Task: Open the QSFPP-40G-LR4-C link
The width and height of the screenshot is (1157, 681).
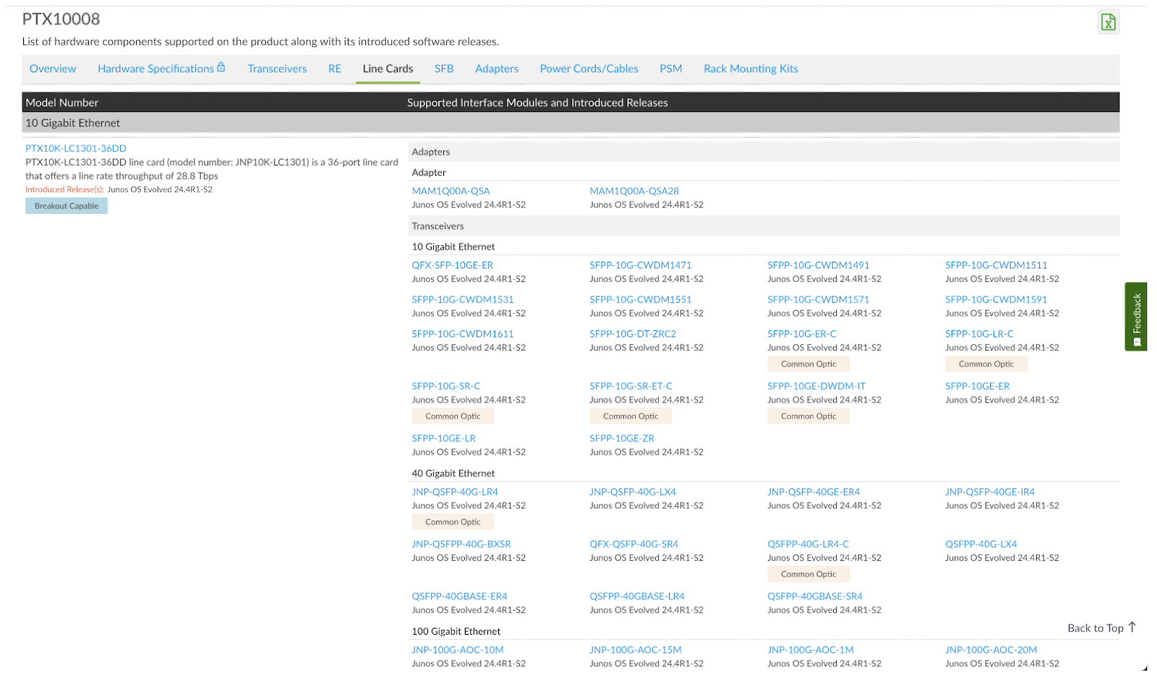Action: click(x=808, y=544)
